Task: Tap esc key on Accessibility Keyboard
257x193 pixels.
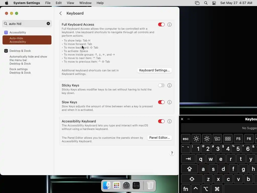Action: [x=186, y=139]
